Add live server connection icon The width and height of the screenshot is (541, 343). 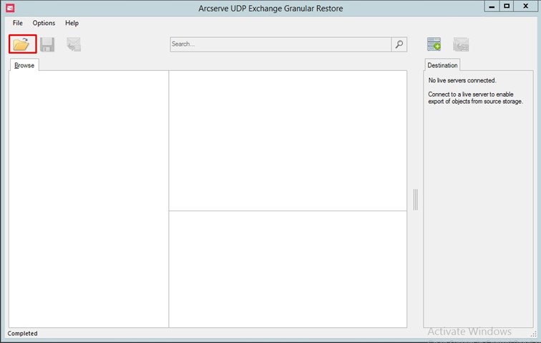434,44
